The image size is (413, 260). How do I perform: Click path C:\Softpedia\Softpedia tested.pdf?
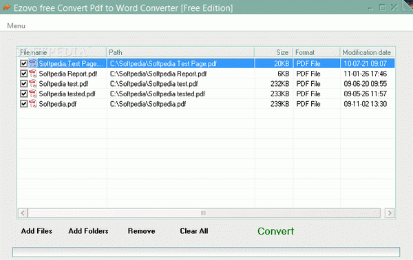[x=158, y=94]
